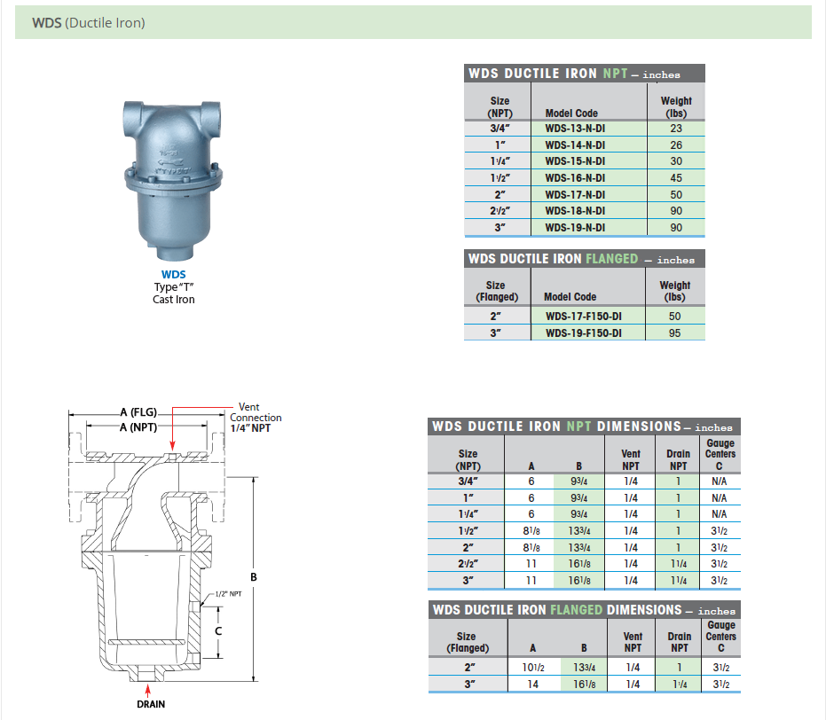The height and width of the screenshot is (720, 826).
Task: Click the NPT Dimensions table title
Action: 583,427
